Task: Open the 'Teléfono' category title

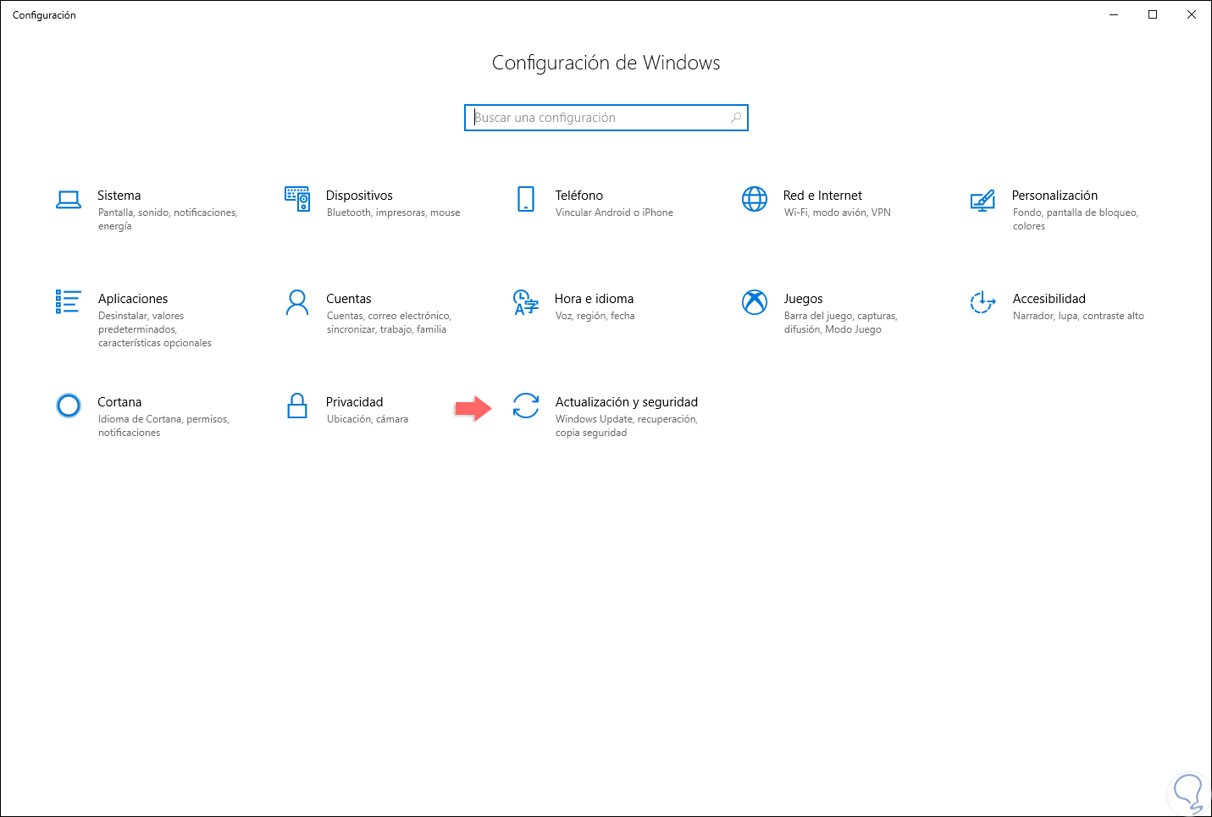Action: pyautogui.click(x=579, y=196)
